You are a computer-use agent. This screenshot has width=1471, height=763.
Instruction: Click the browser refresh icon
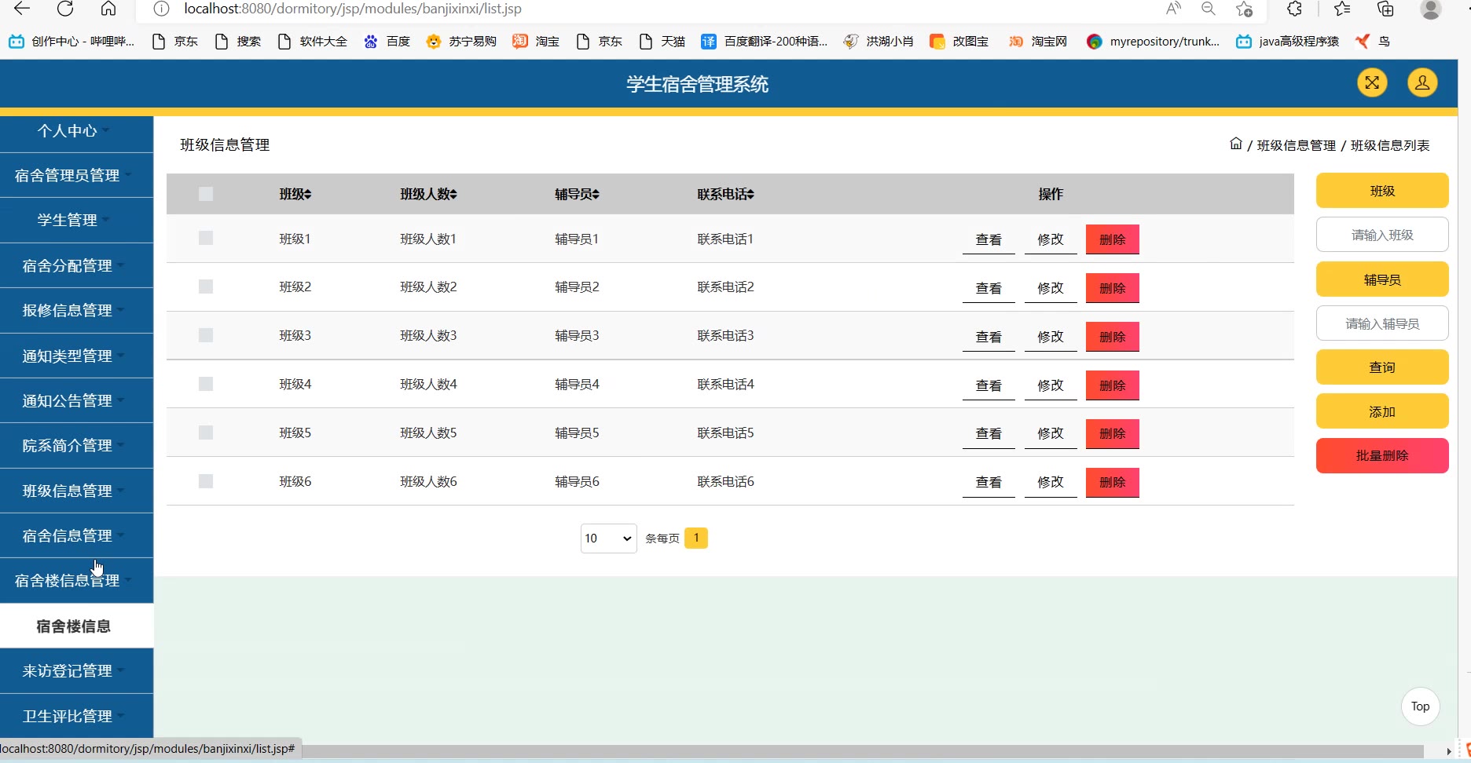65,9
